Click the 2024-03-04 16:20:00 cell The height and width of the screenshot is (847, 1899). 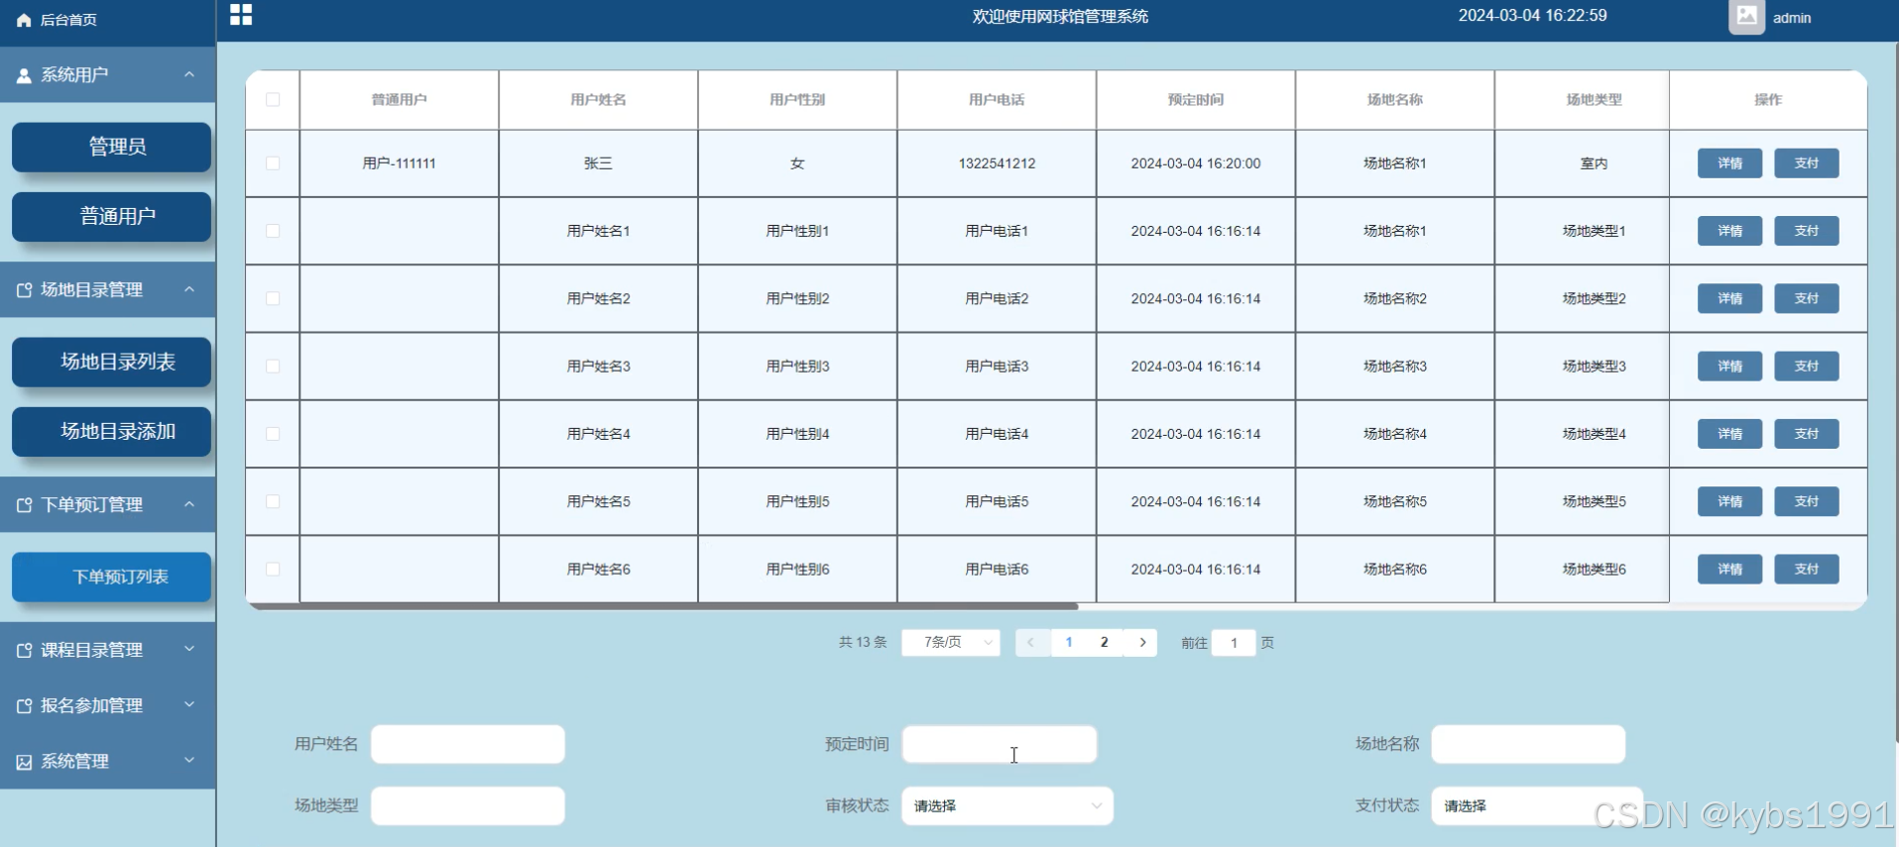coord(1196,163)
